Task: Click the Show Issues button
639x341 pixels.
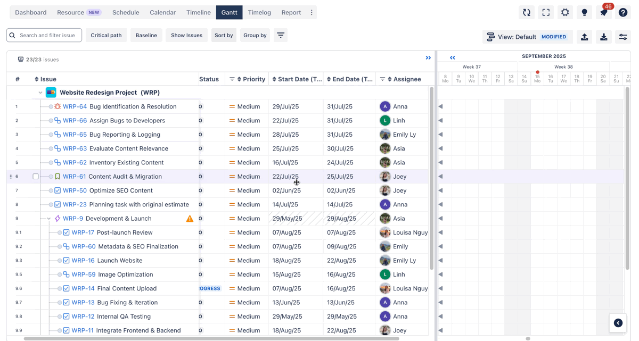Action: coord(186,35)
